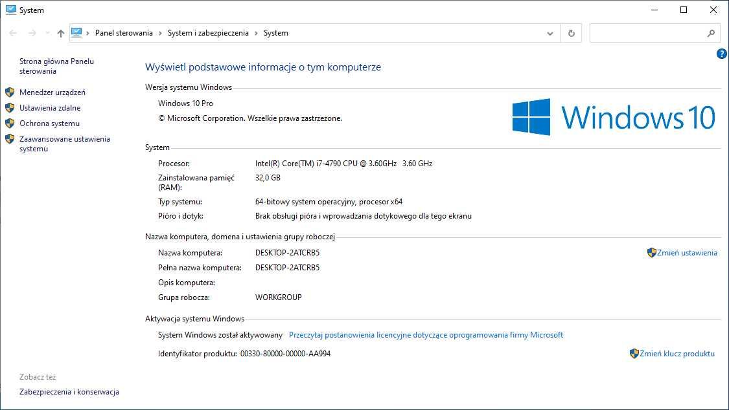Click the shield icon beside Menedżer urządzeń
Viewport: 729px width, 410px height.
(x=10, y=92)
